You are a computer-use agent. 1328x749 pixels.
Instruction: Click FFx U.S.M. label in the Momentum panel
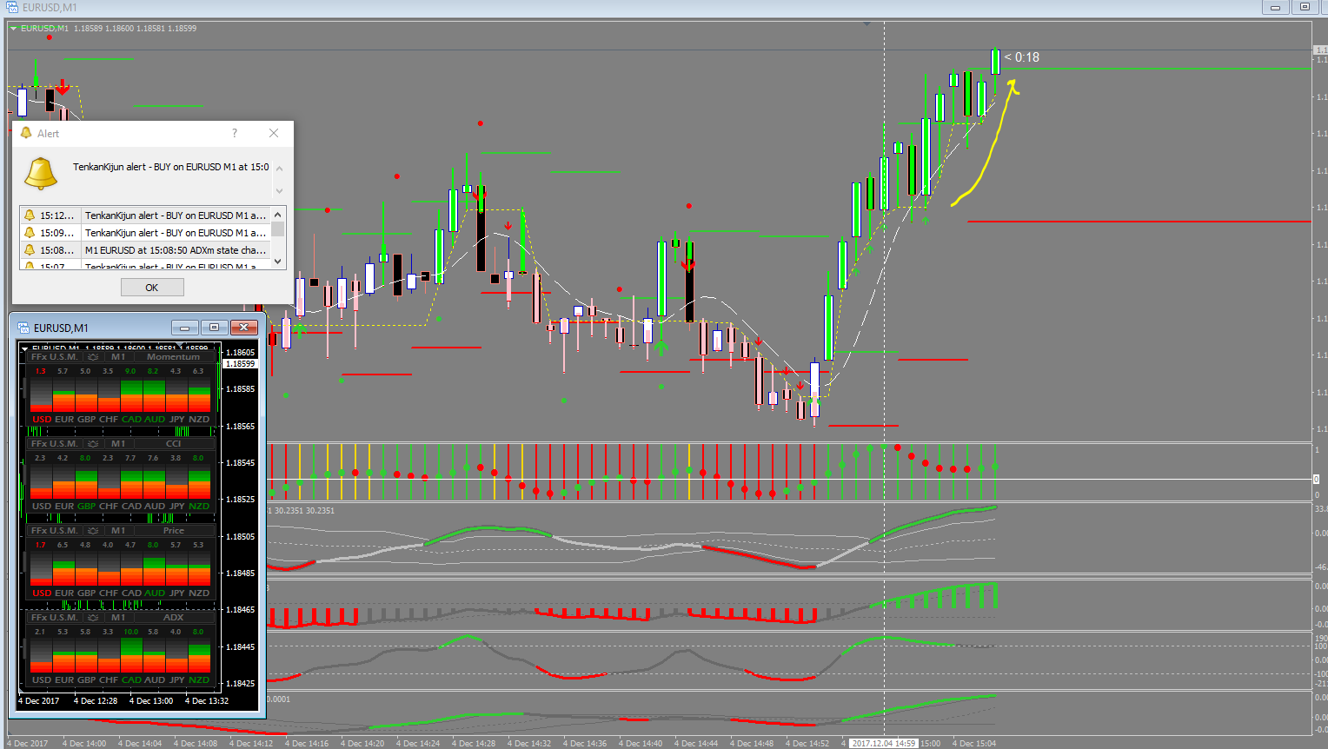pyautogui.click(x=54, y=357)
